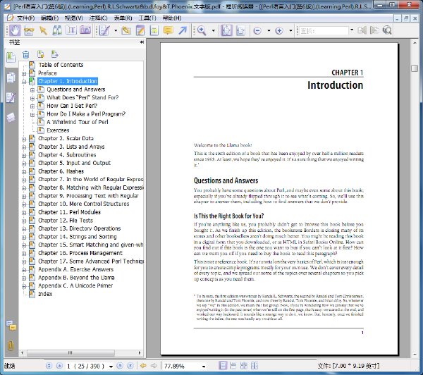
Task: Jump to the Index bookmark
Action: point(45,294)
